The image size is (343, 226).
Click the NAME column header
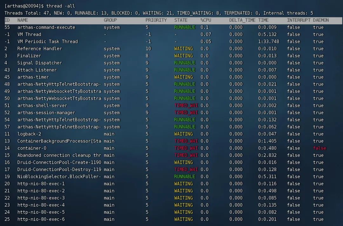(23, 20)
